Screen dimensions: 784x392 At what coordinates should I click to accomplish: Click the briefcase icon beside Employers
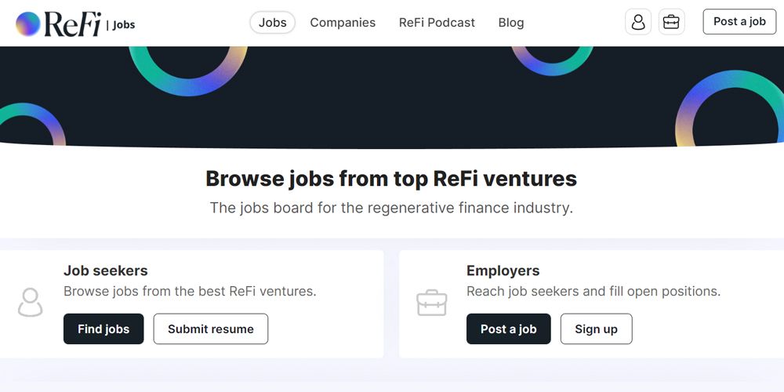(x=432, y=303)
